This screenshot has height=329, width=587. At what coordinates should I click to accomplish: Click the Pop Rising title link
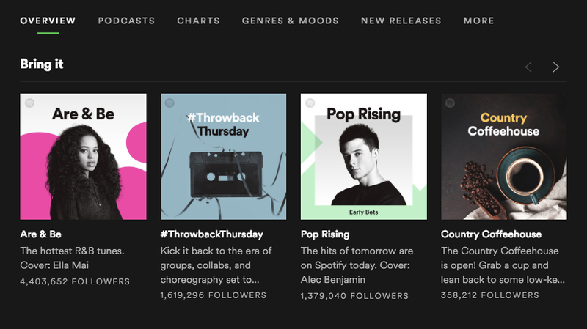(x=325, y=234)
